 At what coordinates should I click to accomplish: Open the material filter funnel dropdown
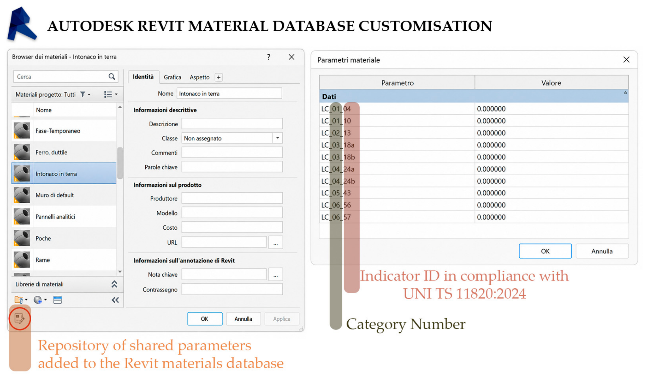click(85, 94)
